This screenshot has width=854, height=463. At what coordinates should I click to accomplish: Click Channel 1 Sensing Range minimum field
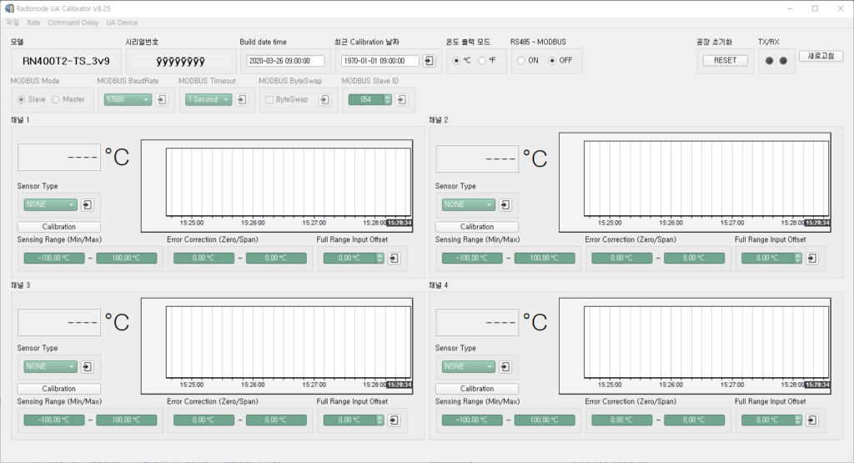click(x=54, y=258)
